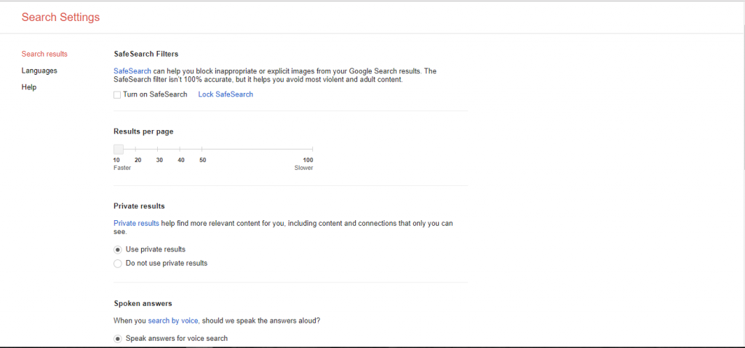Choose Do not use private results
This screenshot has height=348, width=745.
pos(118,264)
